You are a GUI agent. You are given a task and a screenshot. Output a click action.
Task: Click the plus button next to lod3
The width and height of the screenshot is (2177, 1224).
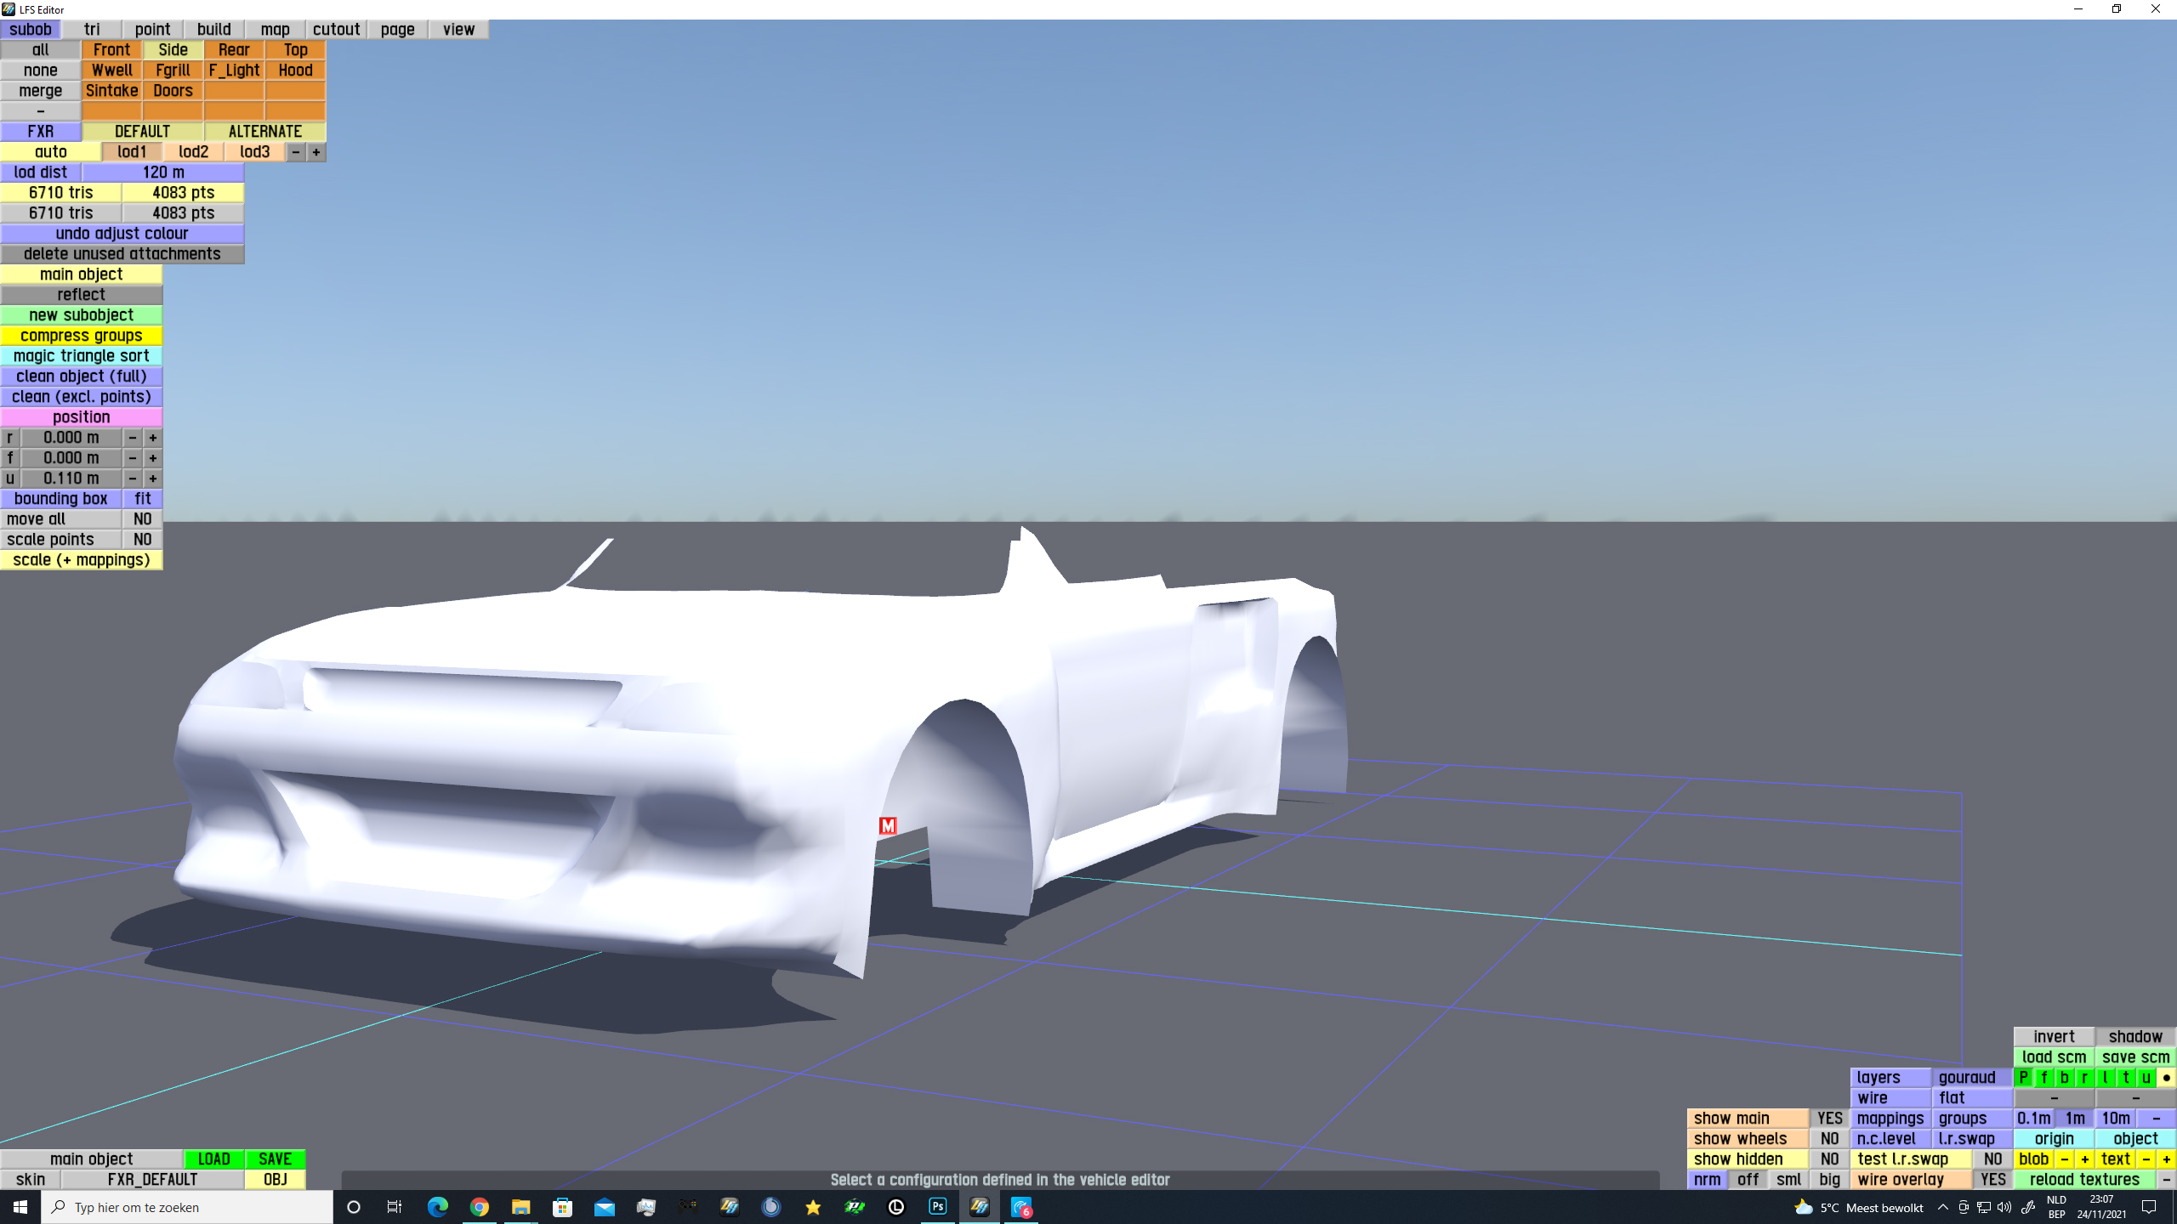[316, 152]
